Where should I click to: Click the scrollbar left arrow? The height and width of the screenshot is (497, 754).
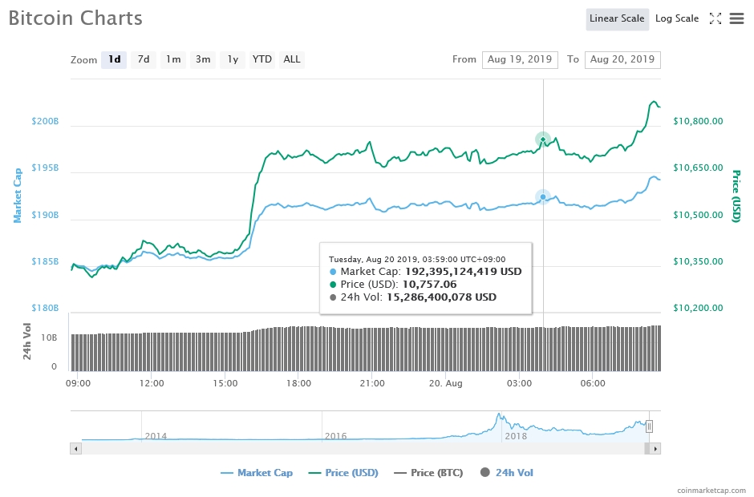(x=76, y=449)
